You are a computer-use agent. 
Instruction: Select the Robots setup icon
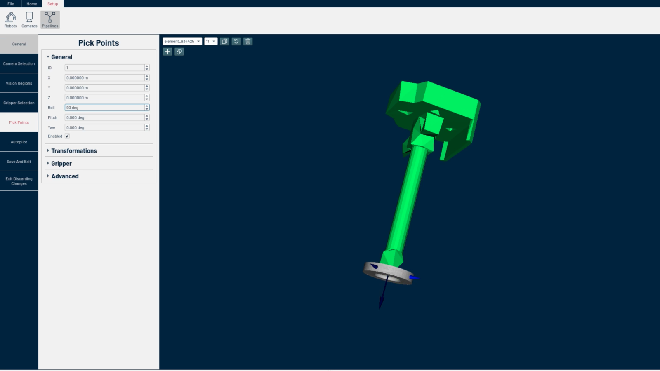pyautogui.click(x=10, y=19)
